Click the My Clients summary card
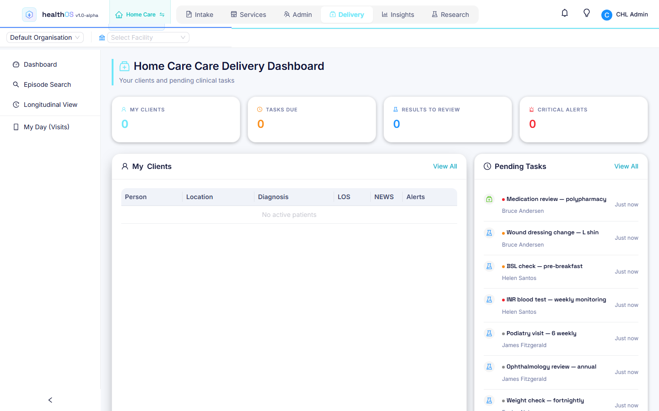 pos(176,120)
